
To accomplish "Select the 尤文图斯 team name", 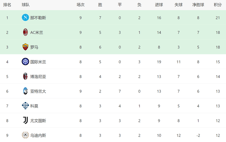I will pos(38,120).
